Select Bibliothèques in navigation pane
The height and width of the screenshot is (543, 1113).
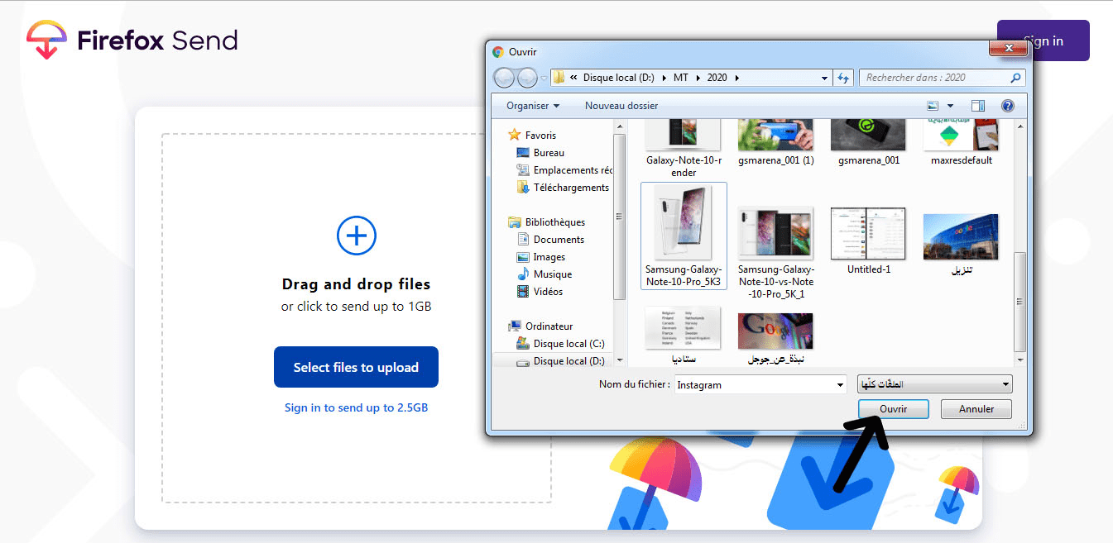click(x=546, y=222)
